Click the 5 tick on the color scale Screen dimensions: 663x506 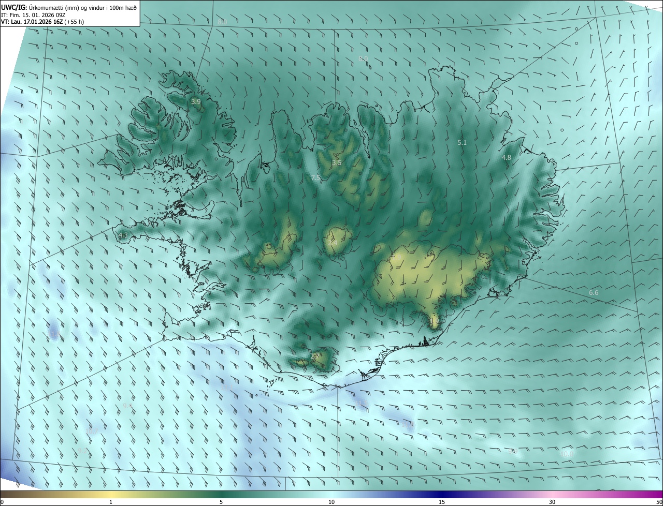(221, 502)
